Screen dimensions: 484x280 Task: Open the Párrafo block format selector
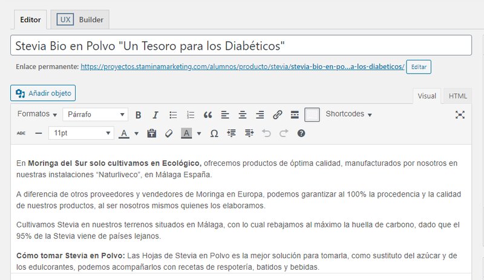click(x=96, y=114)
